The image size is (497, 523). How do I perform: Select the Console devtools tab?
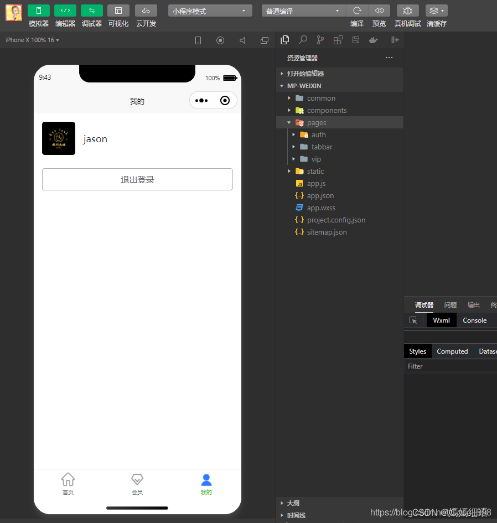(x=475, y=320)
